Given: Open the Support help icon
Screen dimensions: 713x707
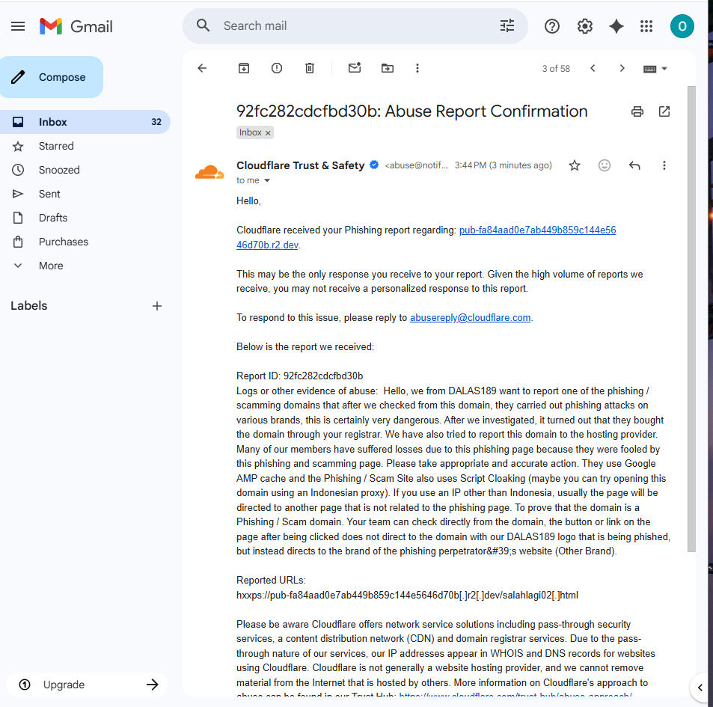Looking at the screenshot, I should [551, 26].
